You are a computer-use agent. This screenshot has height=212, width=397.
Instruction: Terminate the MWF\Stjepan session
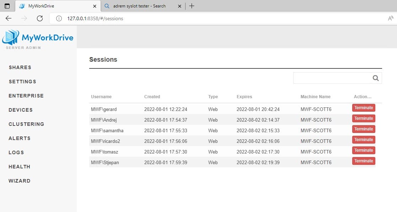[363, 161]
